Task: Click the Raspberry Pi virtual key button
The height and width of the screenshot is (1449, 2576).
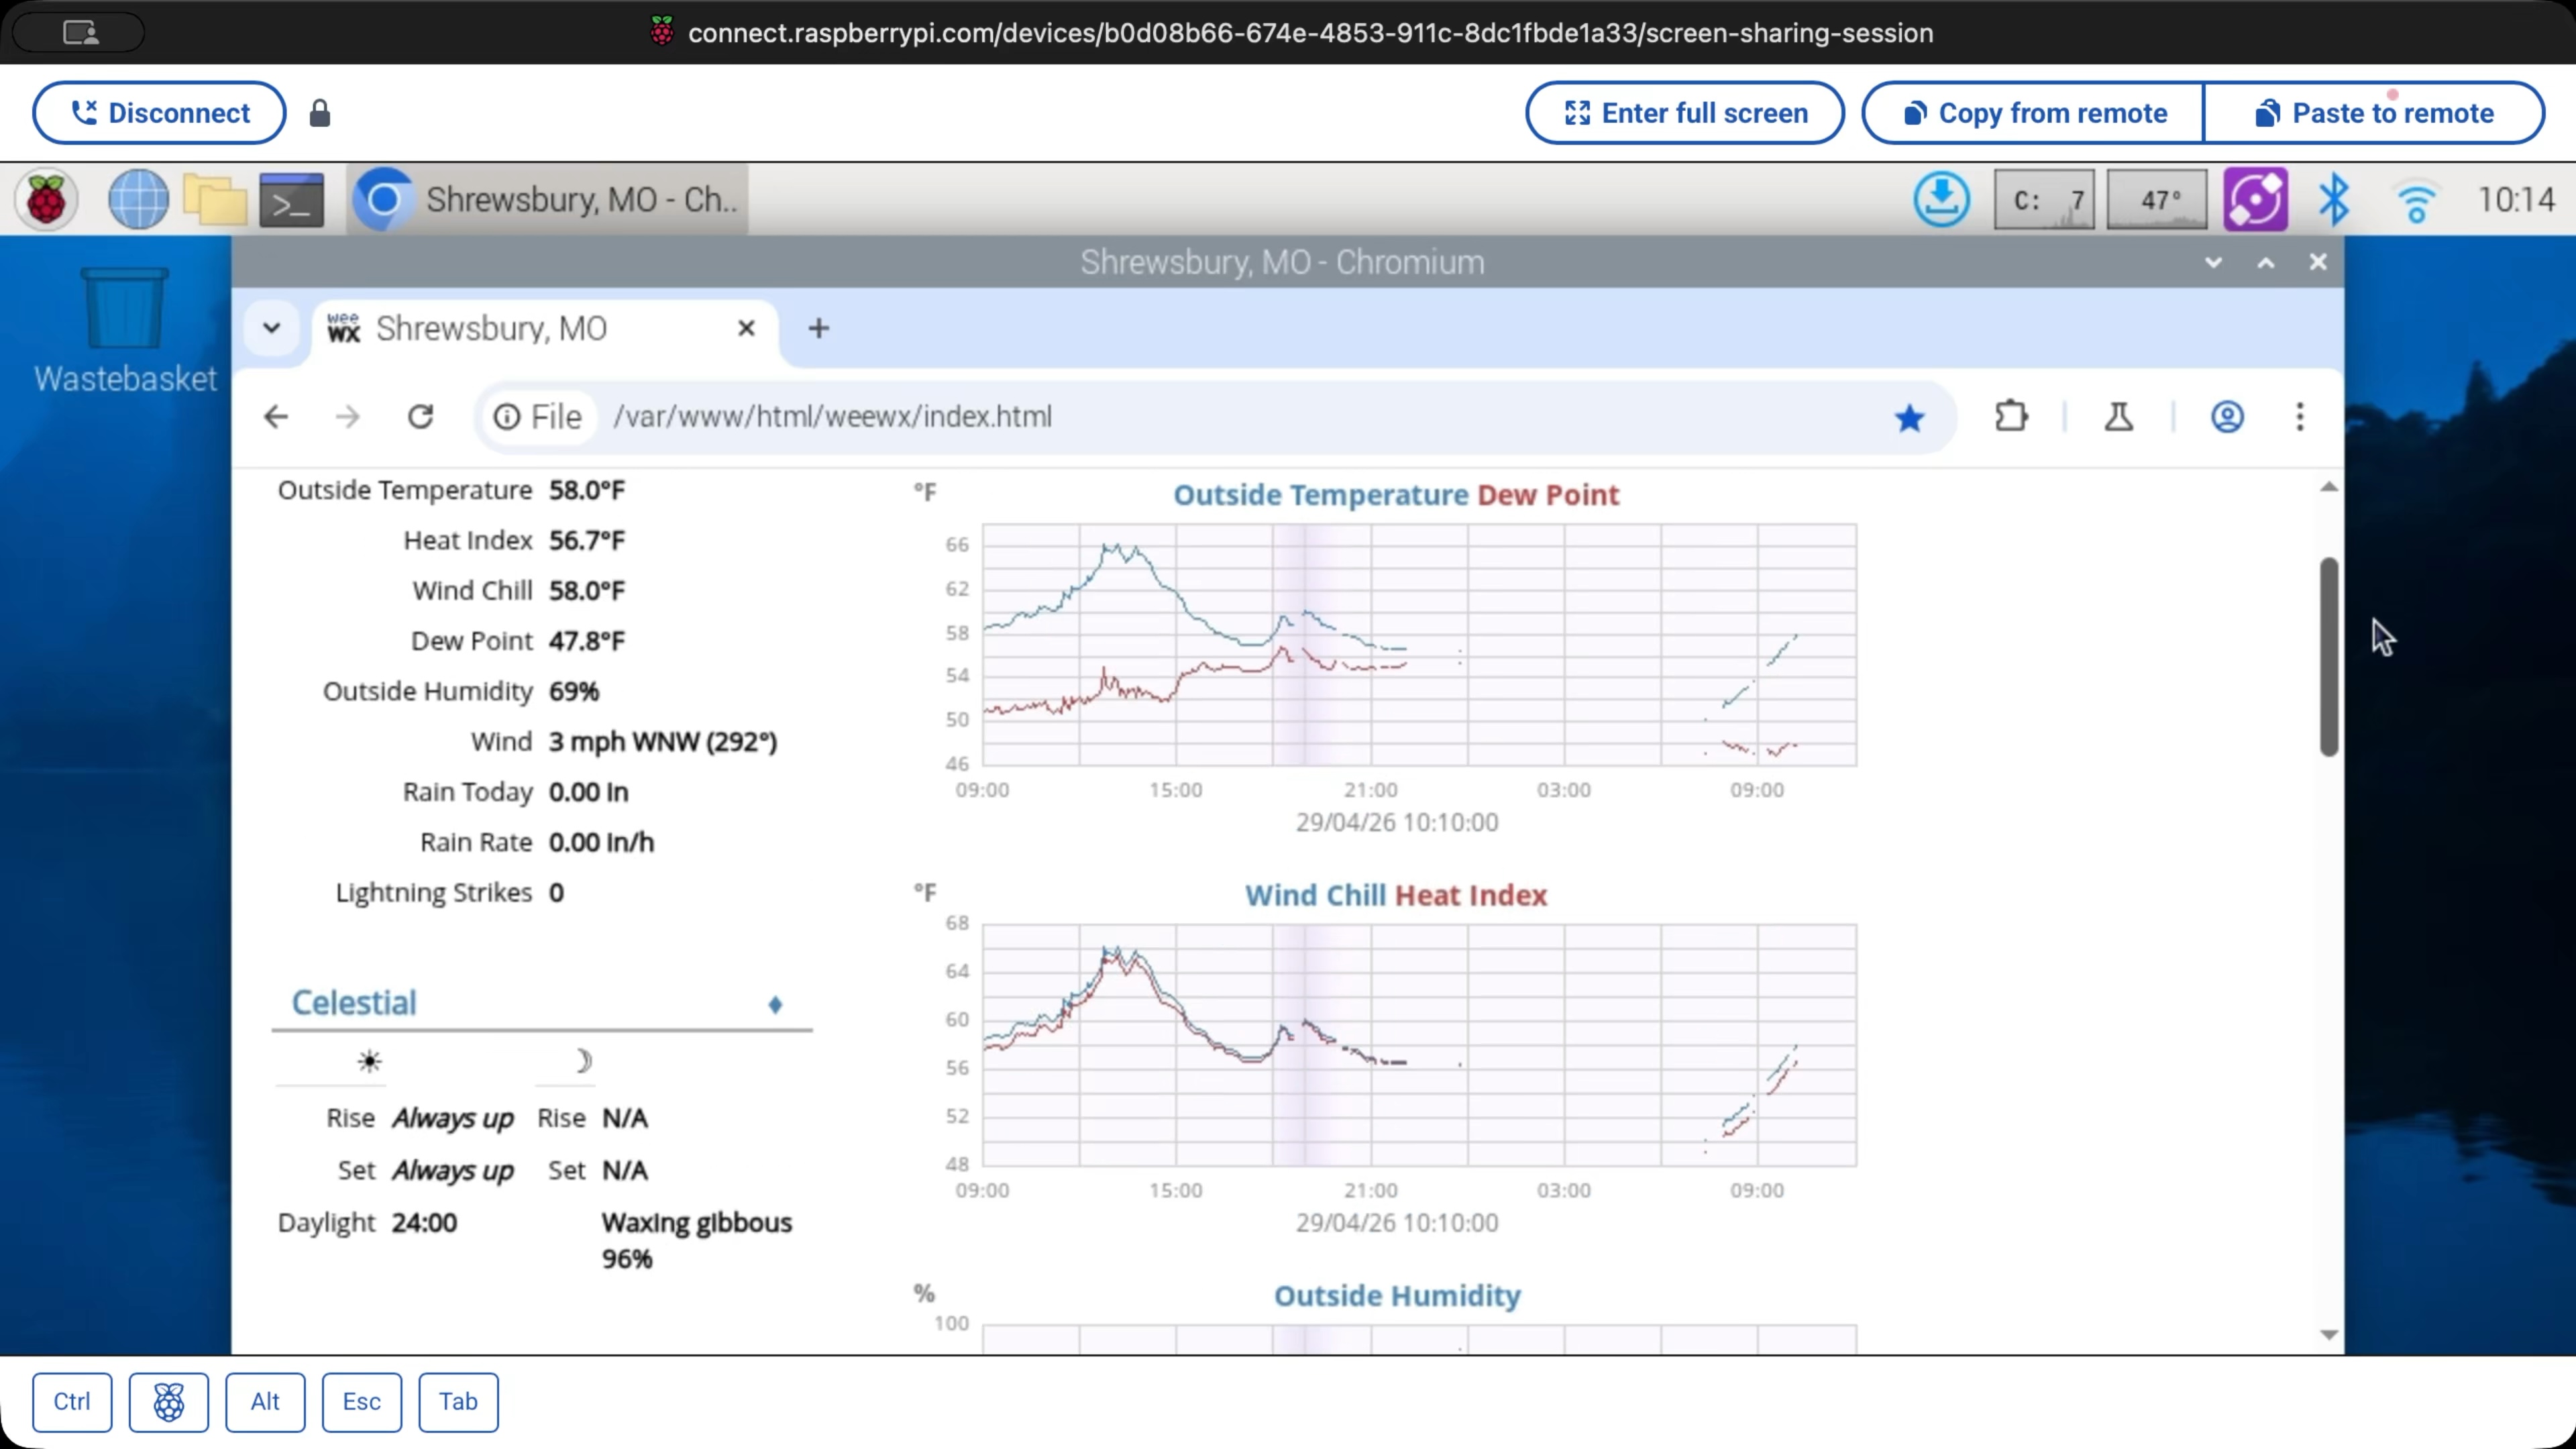Action: [x=169, y=1401]
